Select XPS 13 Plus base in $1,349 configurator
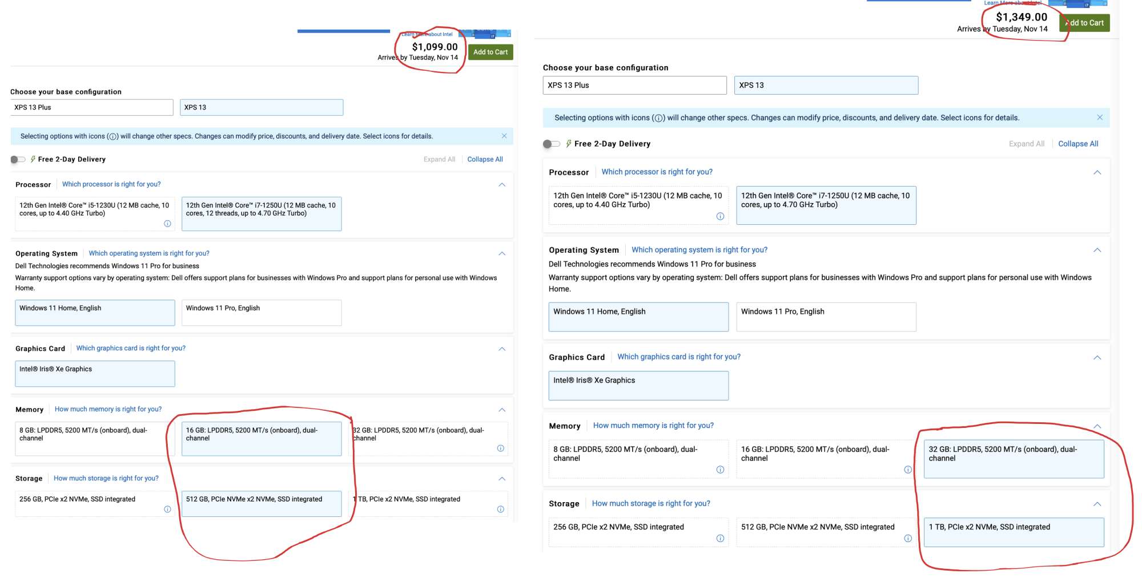Viewport: 1142px width, 578px height. pos(635,85)
